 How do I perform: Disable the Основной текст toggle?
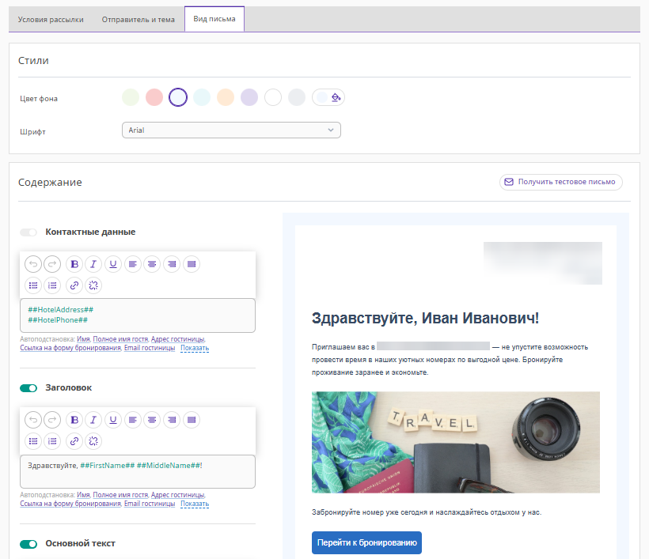point(28,544)
